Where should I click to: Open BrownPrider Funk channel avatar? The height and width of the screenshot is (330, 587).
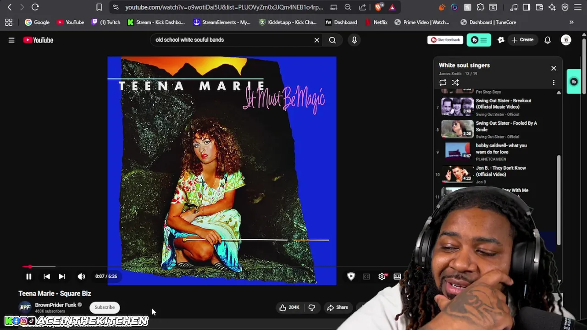pyautogui.click(x=25, y=307)
